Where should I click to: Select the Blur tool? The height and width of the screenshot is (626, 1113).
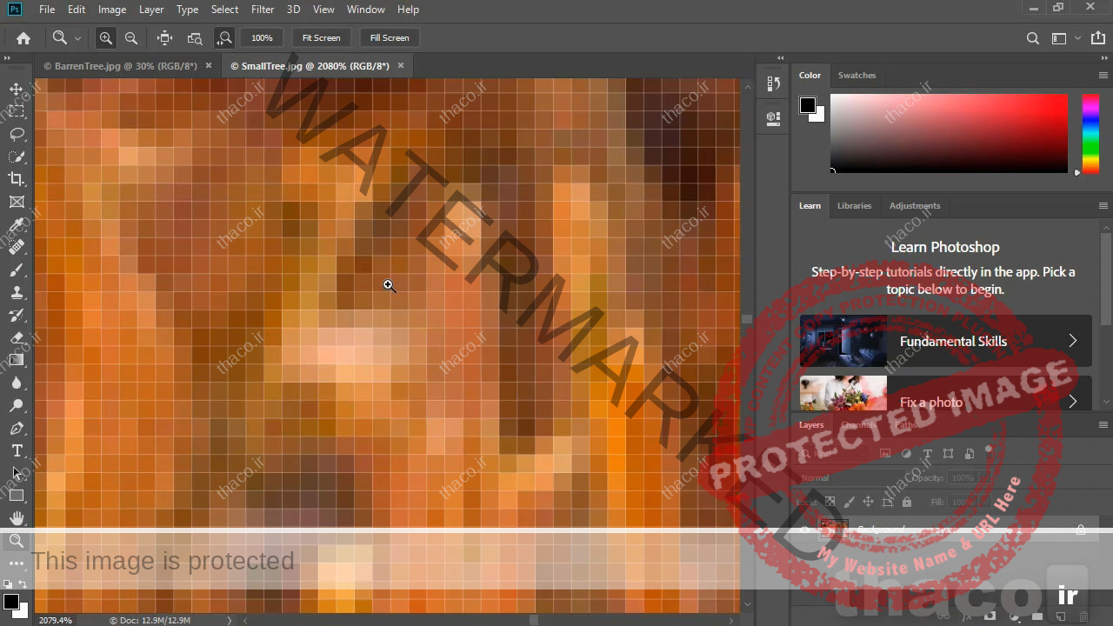[17, 383]
